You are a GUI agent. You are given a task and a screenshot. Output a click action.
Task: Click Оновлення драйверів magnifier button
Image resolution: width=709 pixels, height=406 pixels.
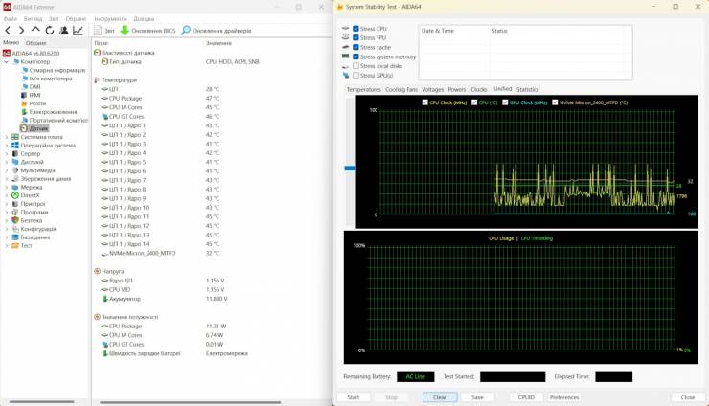click(217, 31)
